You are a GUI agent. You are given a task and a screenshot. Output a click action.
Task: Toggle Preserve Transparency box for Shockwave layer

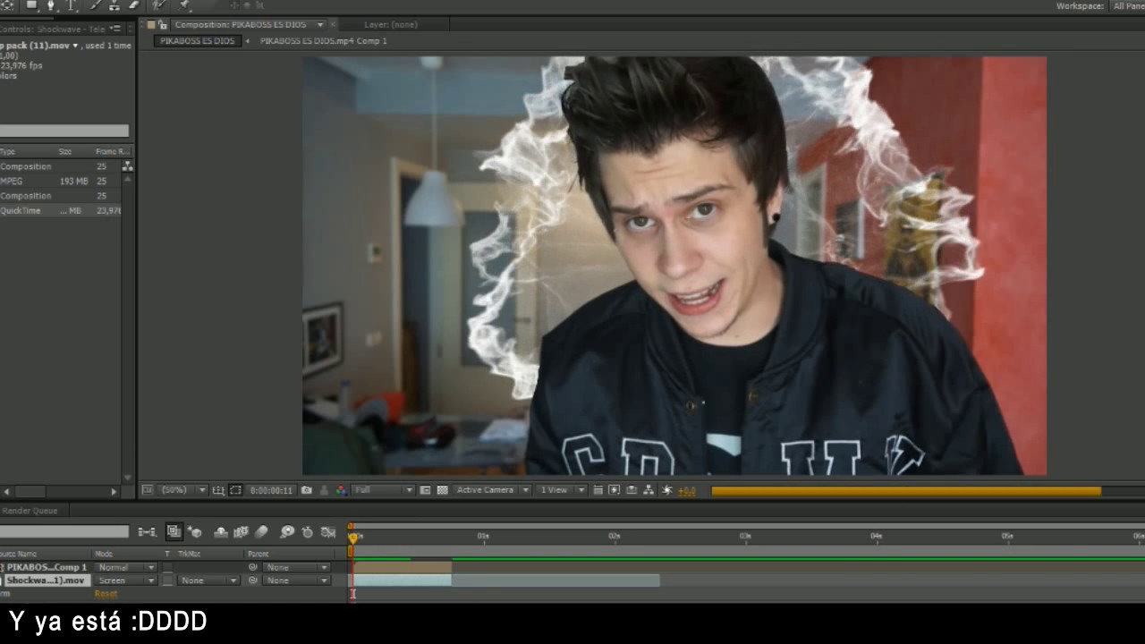[167, 580]
